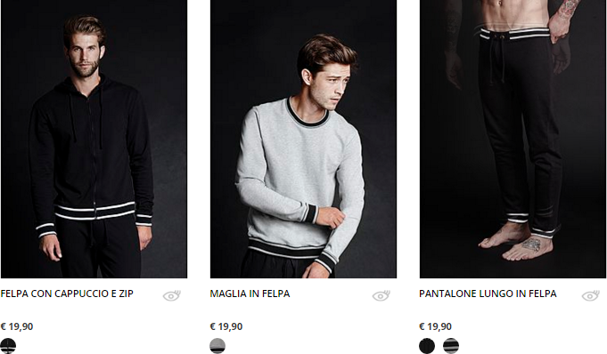Click the eye icon beside Maglia in Felpa
This screenshot has width=607, height=354.
click(381, 295)
